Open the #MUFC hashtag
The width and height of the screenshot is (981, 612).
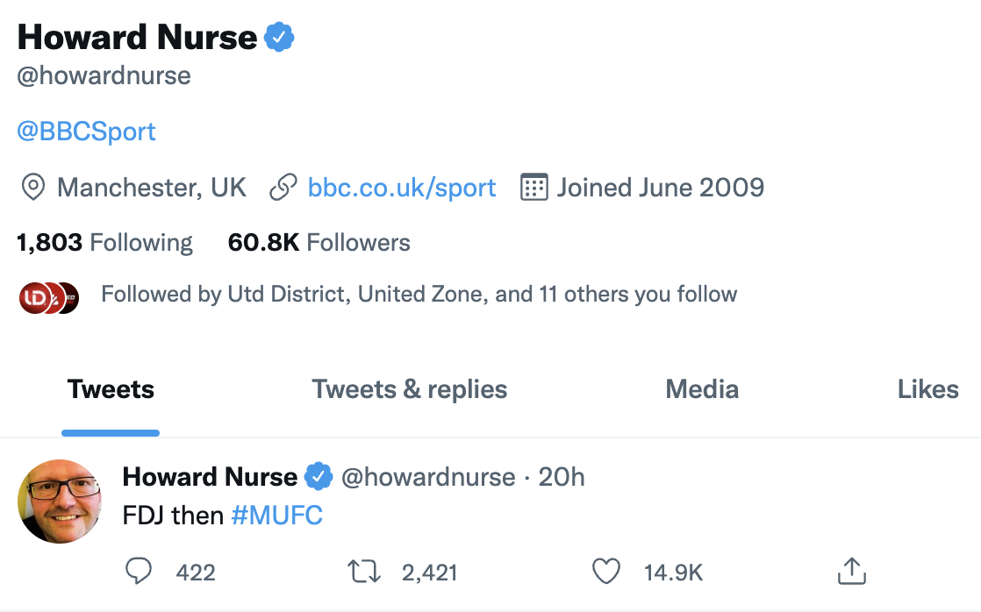277,515
